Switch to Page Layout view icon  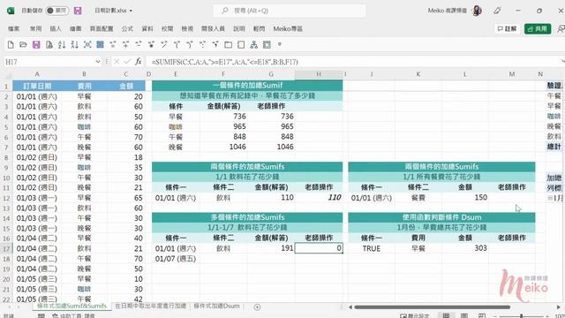point(464,315)
